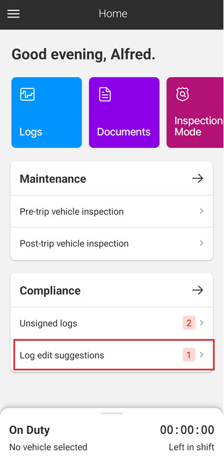
Task: Tap the Inspection Mode badge icon
Action: click(182, 94)
